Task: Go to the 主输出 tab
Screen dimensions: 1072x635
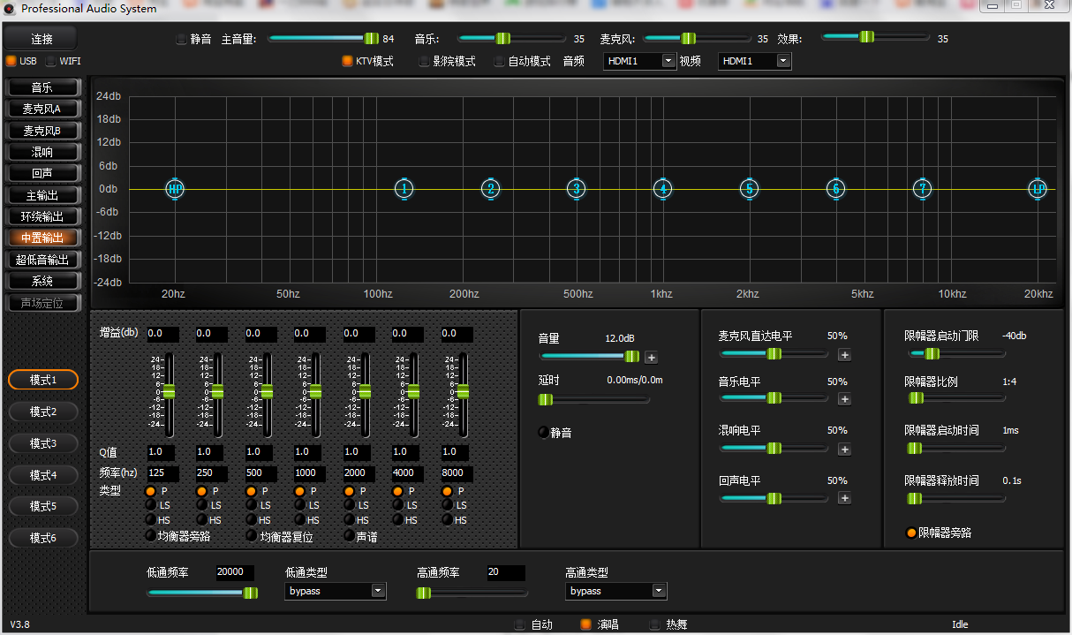Action: (x=42, y=195)
